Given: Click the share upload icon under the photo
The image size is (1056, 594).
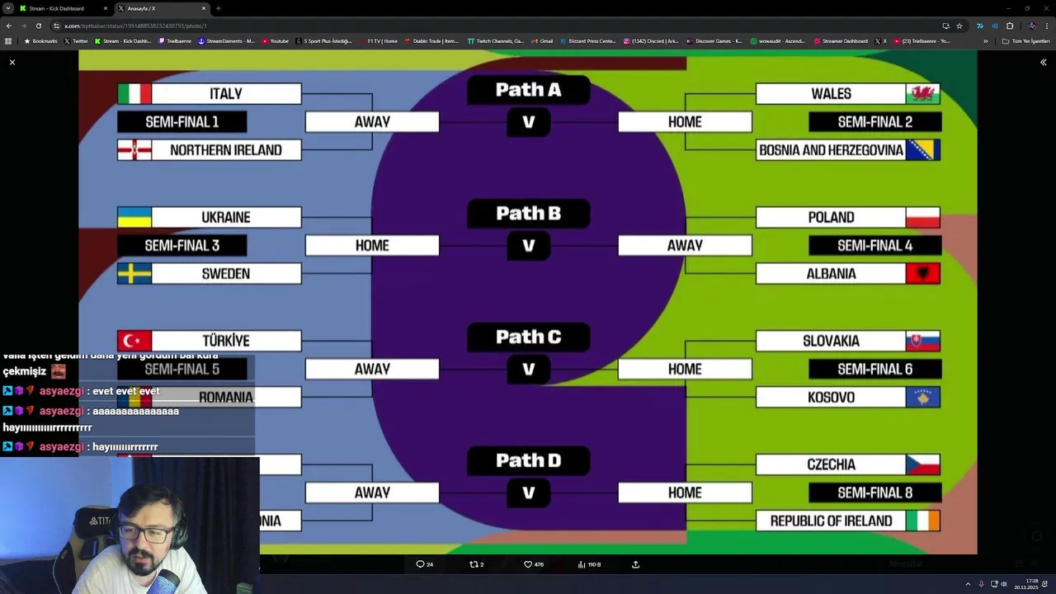Looking at the screenshot, I should 635,564.
